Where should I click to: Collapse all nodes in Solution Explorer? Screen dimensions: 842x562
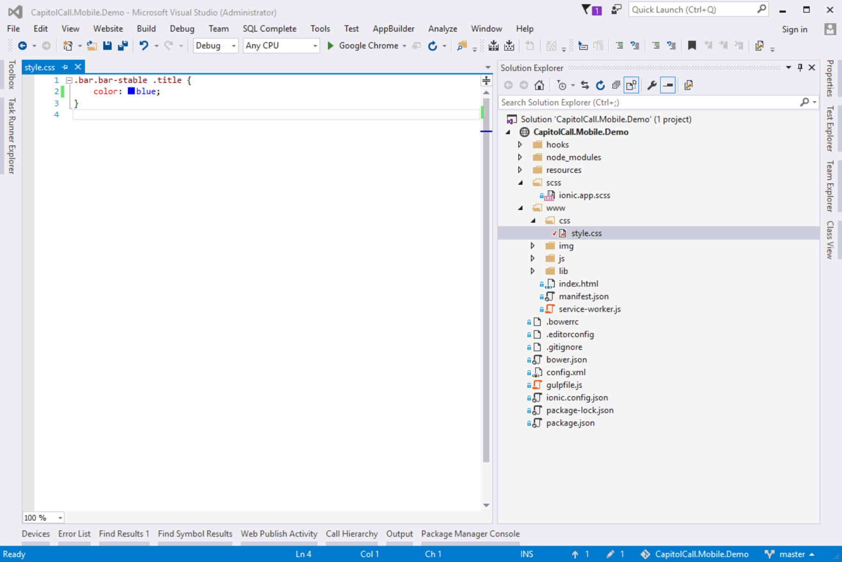(x=616, y=85)
